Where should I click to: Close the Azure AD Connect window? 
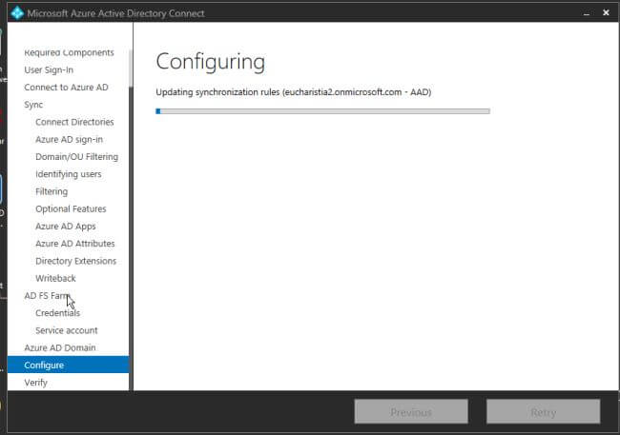pyautogui.click(x=606, y=12)
